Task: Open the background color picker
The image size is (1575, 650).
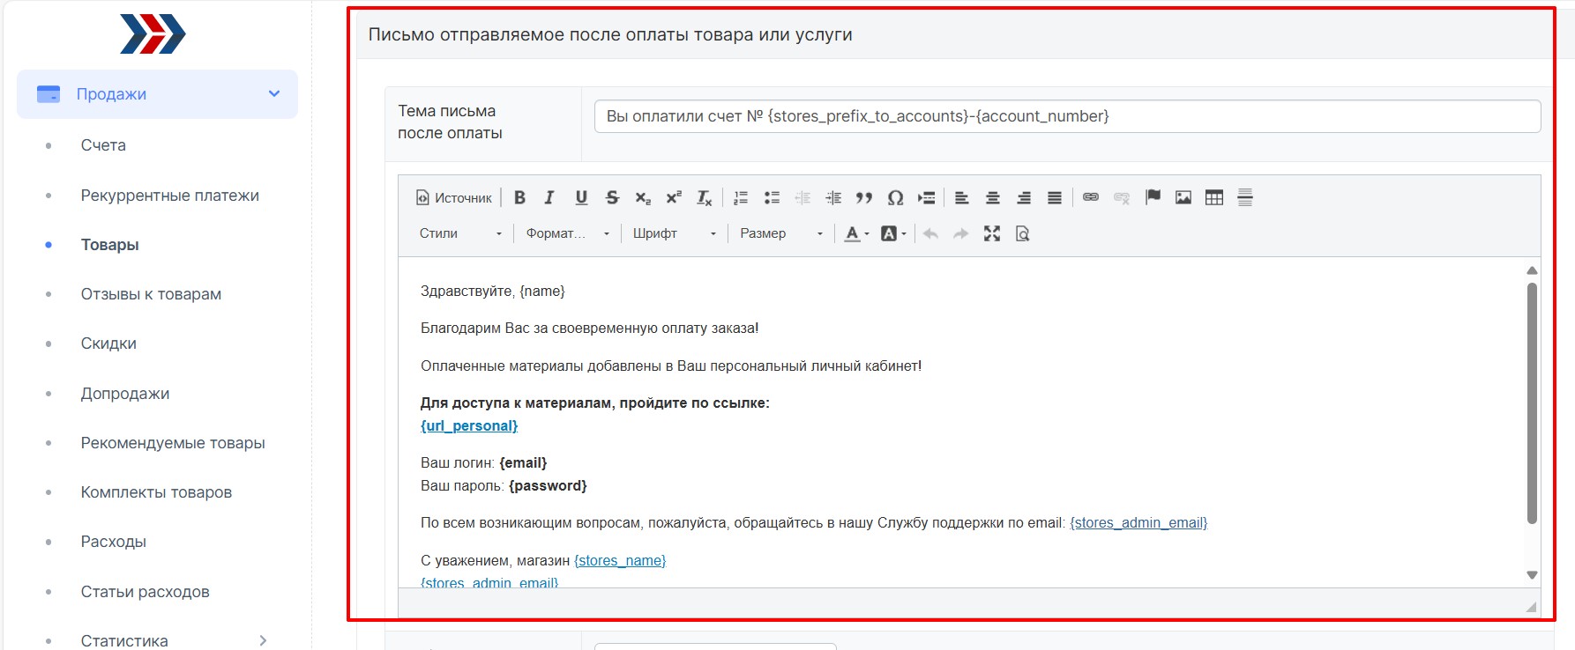Action: tap(893, 233)
